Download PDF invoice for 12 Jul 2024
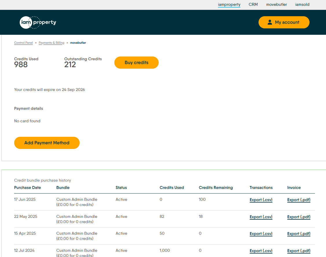326x257 pixels. (x=299, y=251)
